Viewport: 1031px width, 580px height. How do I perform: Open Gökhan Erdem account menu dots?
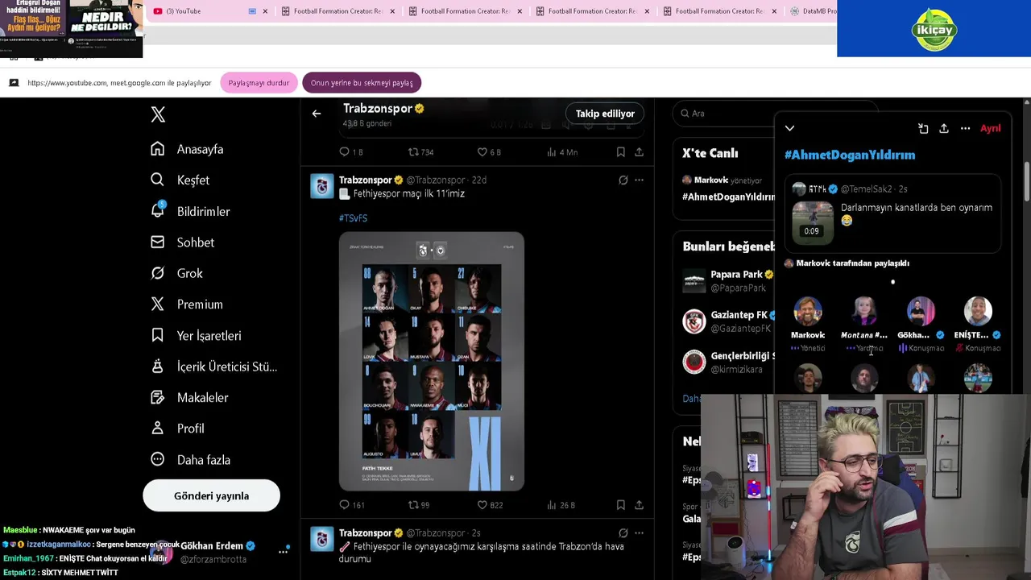284,551
